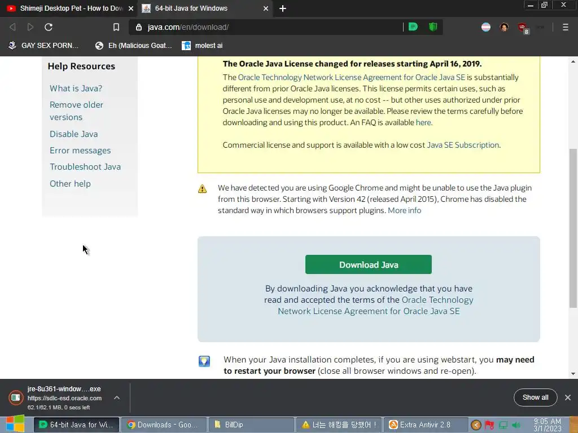Click the lightbulb tip icon
The height and width of the screenshot is (433, 578).
(x=204, y=361)
